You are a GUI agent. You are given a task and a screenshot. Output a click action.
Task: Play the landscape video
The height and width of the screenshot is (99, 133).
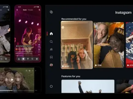tap(12, 80)
